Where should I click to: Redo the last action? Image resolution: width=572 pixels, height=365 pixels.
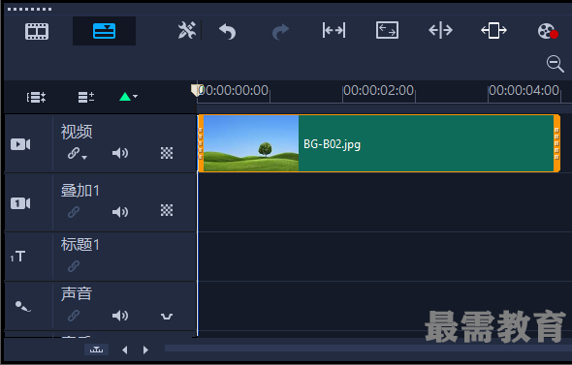coord(280,31)
